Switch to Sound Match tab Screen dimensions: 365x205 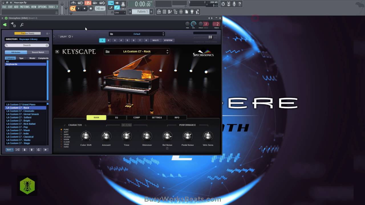click(38, 52)
